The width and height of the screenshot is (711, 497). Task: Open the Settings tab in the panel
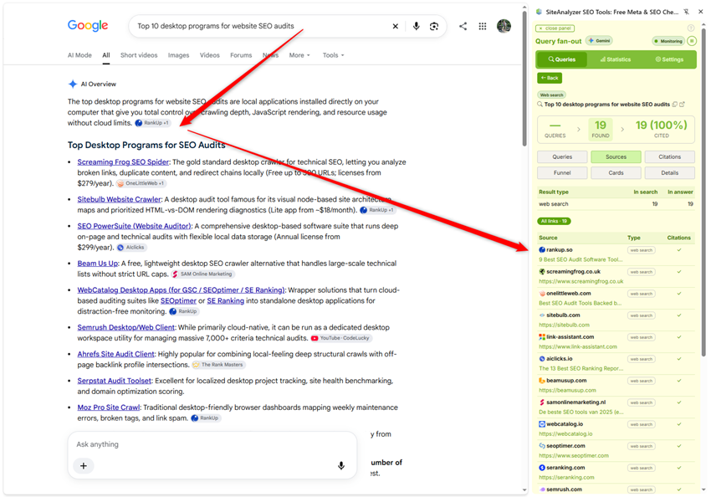click(669, 59)
